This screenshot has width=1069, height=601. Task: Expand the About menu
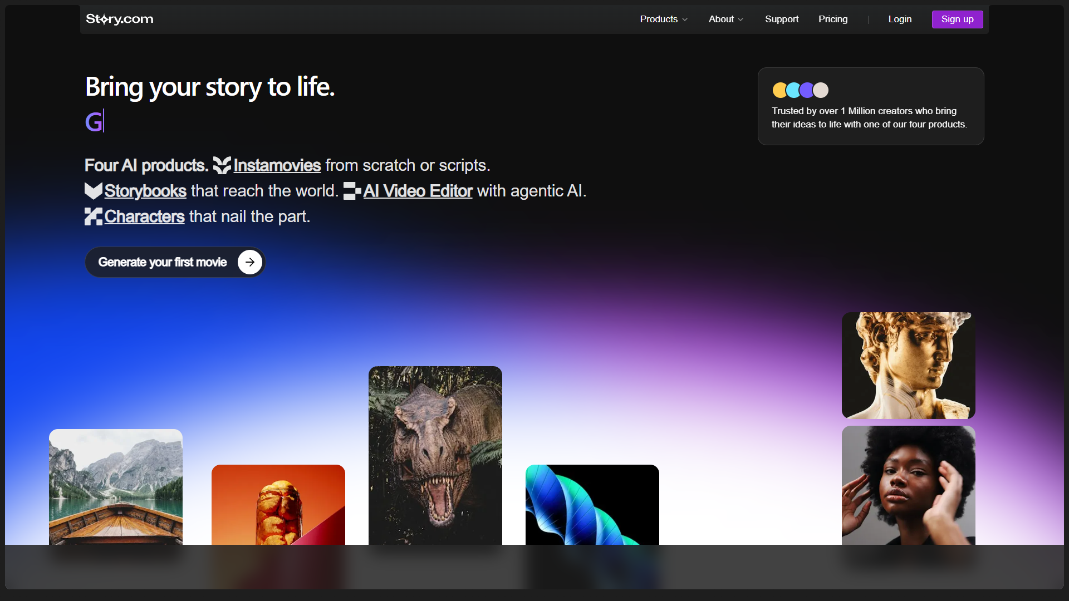click(x=726, y=19)
